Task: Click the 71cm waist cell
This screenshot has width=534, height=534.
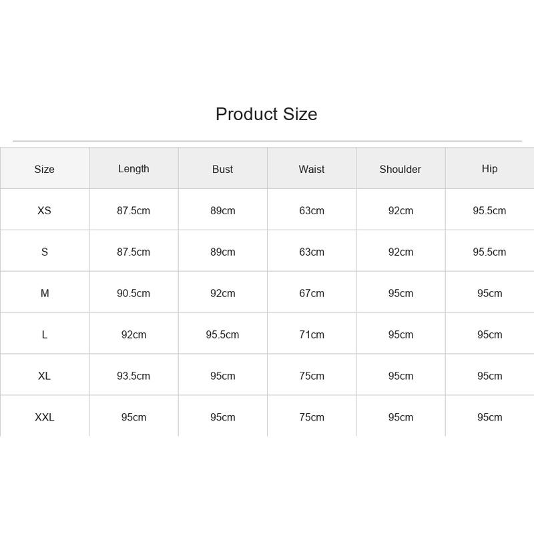Action: [312, 335]
